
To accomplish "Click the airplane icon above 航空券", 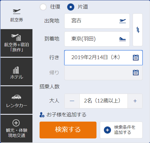I will (x=17, y=11).
